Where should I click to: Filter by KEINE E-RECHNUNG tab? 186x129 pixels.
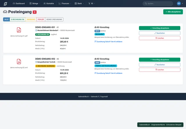tap(54, 19)
